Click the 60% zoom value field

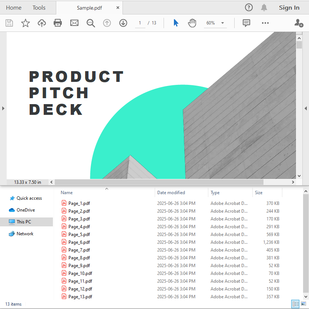tap(211, 23)
